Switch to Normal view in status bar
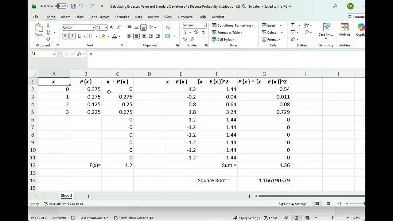The height and width of the screenshot is (221, 393). 317,204
